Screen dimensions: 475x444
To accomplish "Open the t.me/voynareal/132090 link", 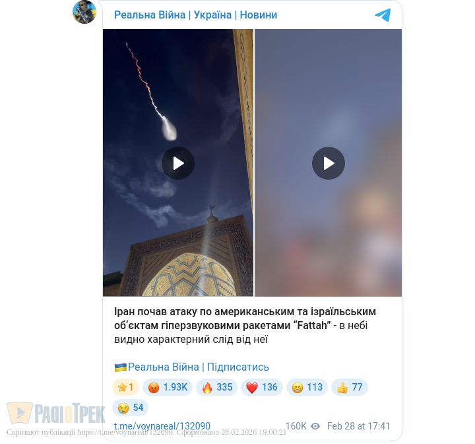I will coord(162,425).
